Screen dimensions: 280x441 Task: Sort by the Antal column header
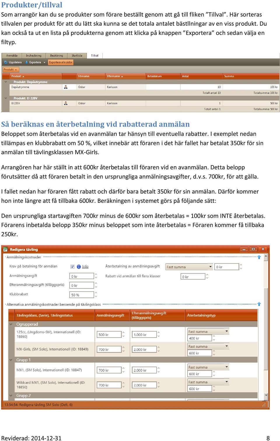(x=201, y=76)
